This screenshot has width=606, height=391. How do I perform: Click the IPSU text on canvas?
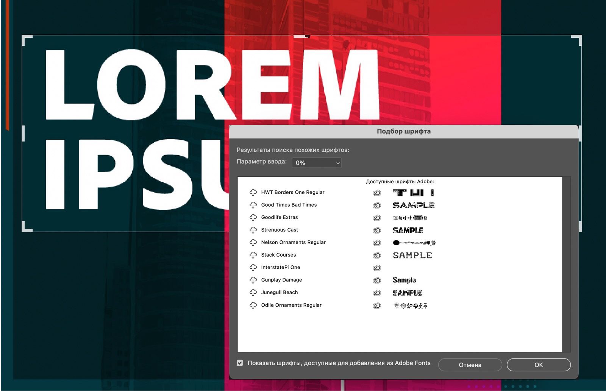pos(137,174)
